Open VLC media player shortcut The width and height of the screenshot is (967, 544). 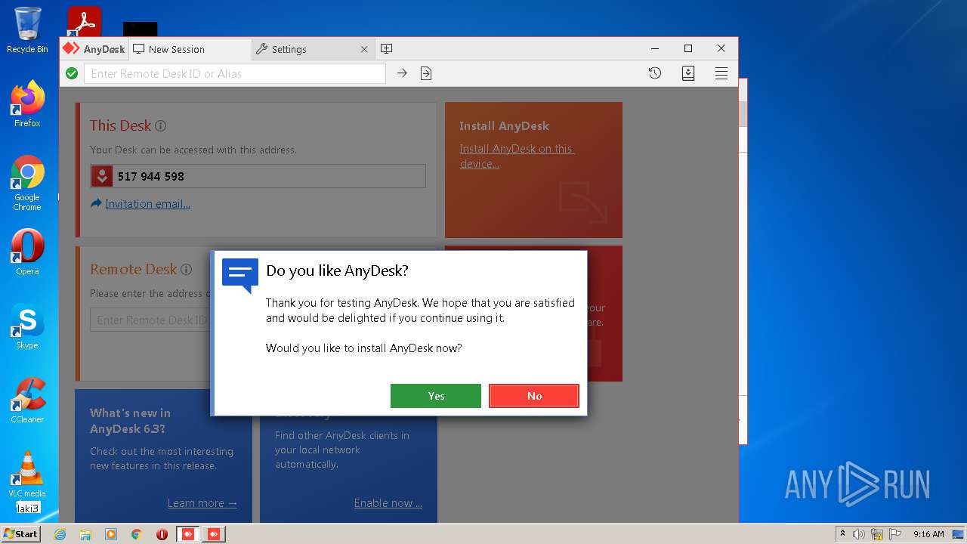click(27, 474)
